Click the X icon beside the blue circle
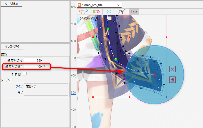The image size is (203, 128). (173, 69)
